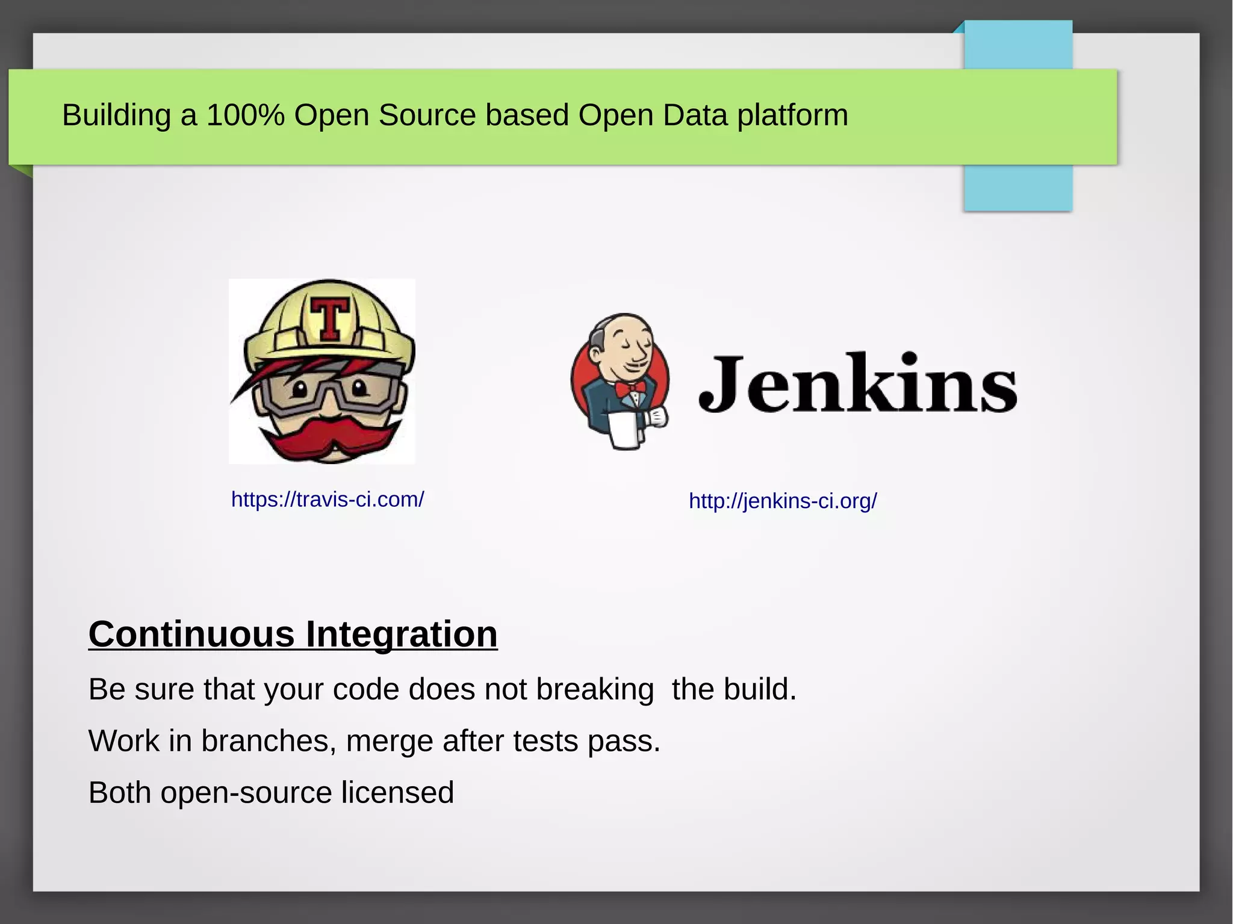Click the line about not breaking the build
Image resolution: width=1233 pixels, height=924 pixels.
(443, 689)
